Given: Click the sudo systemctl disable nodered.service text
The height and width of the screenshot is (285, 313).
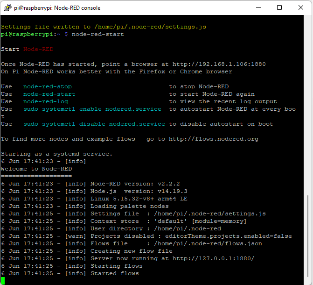Looking at the screenshot, I should [94, 124].
